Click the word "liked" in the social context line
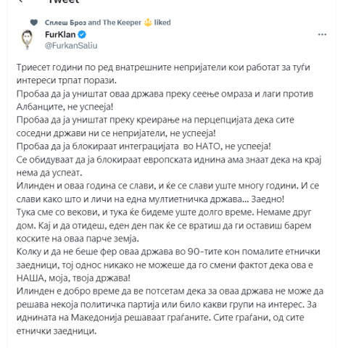 [x=162, y=22]
